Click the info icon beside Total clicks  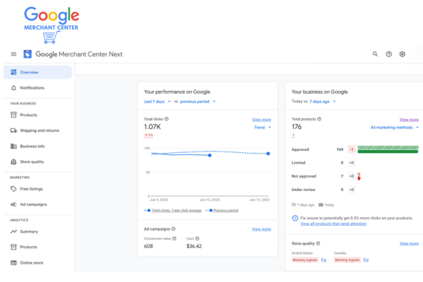tap(166, 118)
